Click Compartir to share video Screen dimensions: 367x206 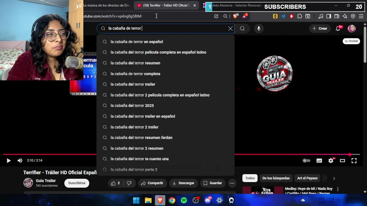click(x=152, y=183)
